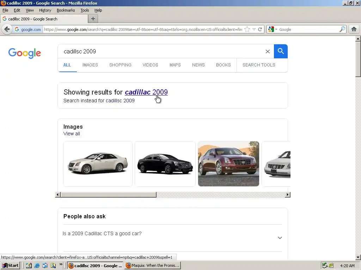Open a new tab with the plus button
This screenshot has width=361, height=270.
tap(93, 19)
